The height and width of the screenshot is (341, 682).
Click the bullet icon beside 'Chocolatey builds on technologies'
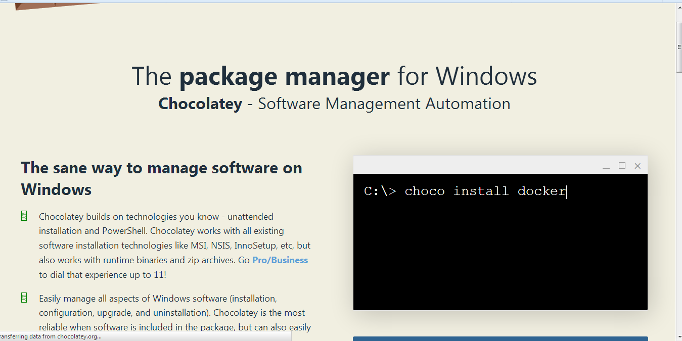24,216
